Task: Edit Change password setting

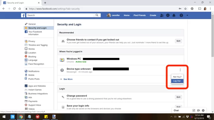Action: pos(178,97)
